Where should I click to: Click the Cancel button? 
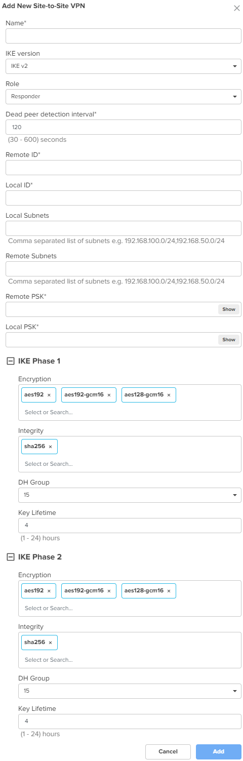point(168,751)
